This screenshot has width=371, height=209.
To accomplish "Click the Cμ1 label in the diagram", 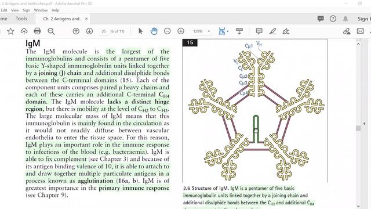I will pyautogui.click(x=249, y=46).
